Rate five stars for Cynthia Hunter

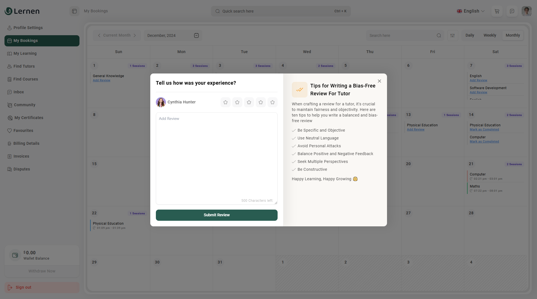coord(272,102)
